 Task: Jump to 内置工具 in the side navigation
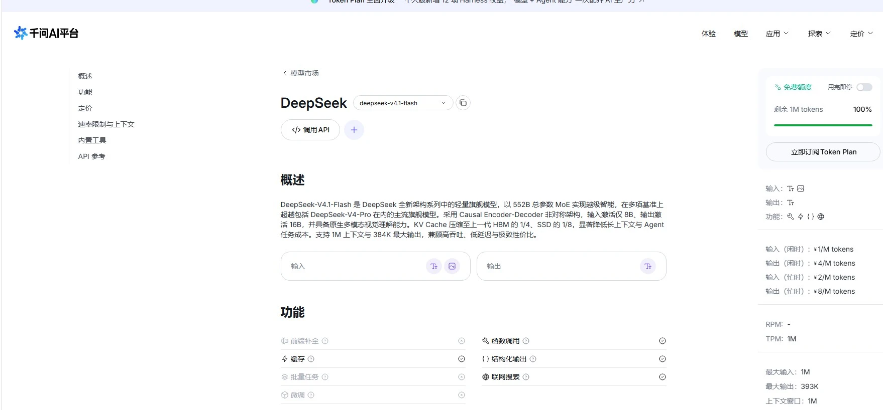tap(92, 140)
